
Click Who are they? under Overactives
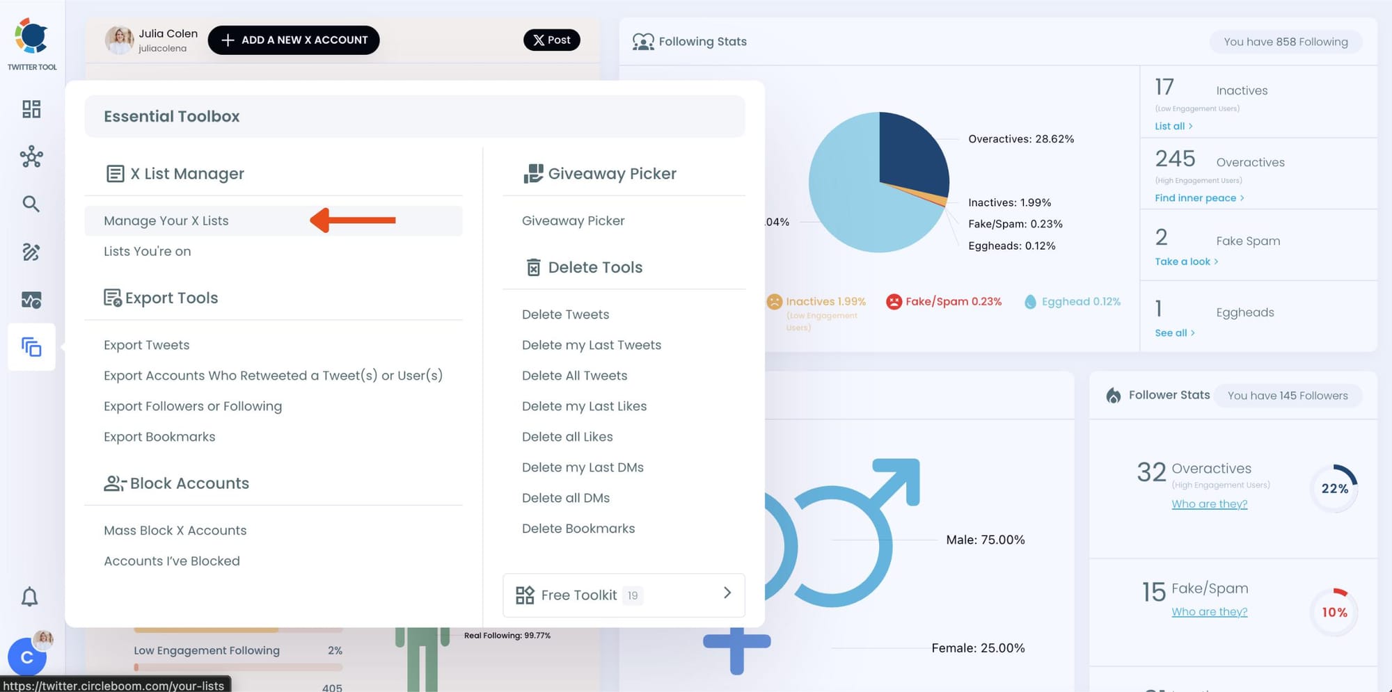1210,504
